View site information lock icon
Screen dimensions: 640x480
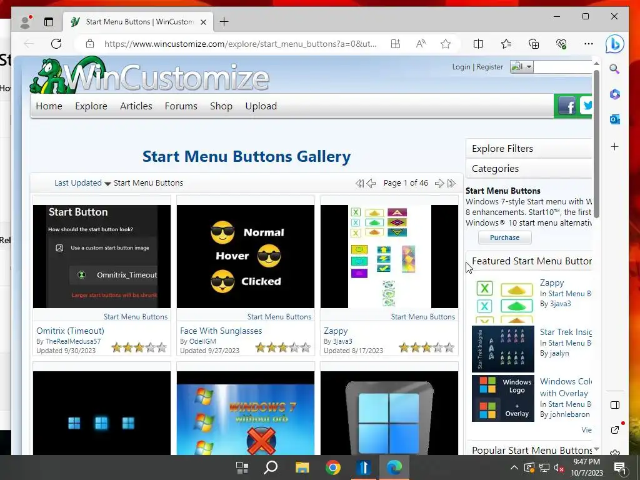(90, 44)
